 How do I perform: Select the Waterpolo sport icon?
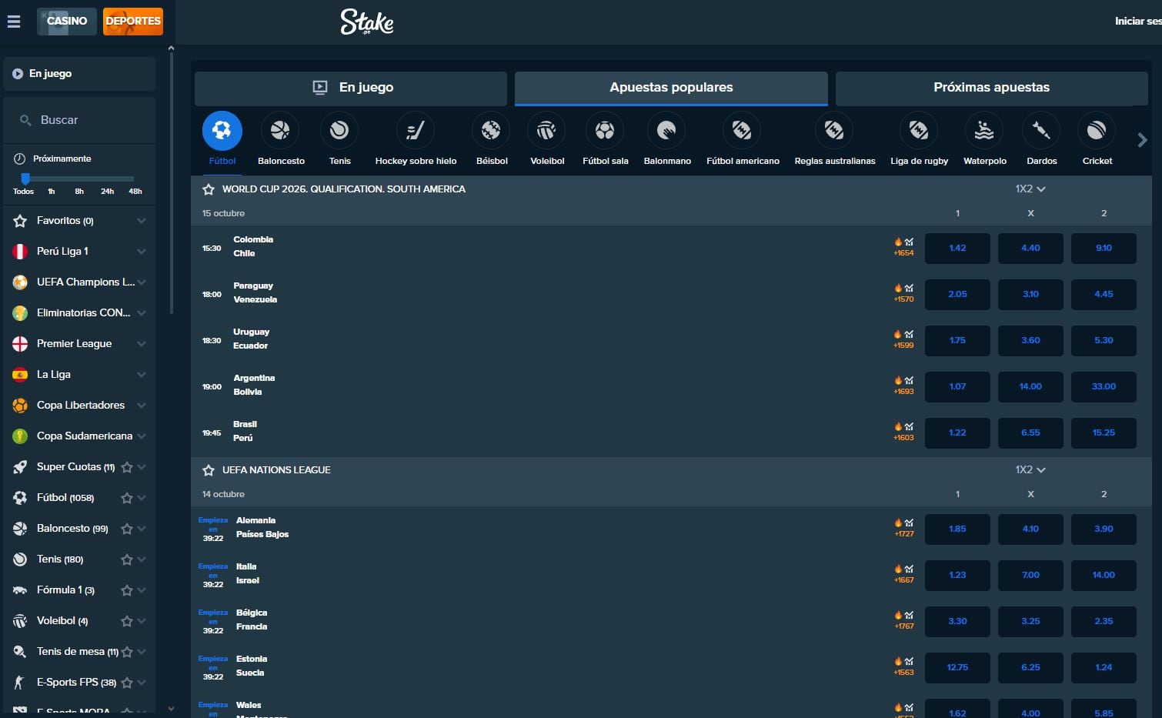pos(984,131)
